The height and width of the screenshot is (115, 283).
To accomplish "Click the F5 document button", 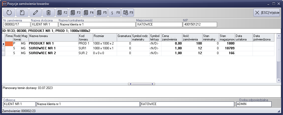I will (101, 12).
